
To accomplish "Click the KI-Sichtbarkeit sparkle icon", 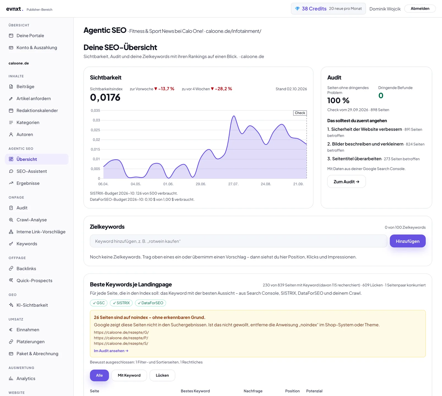I will click(11, 305).
